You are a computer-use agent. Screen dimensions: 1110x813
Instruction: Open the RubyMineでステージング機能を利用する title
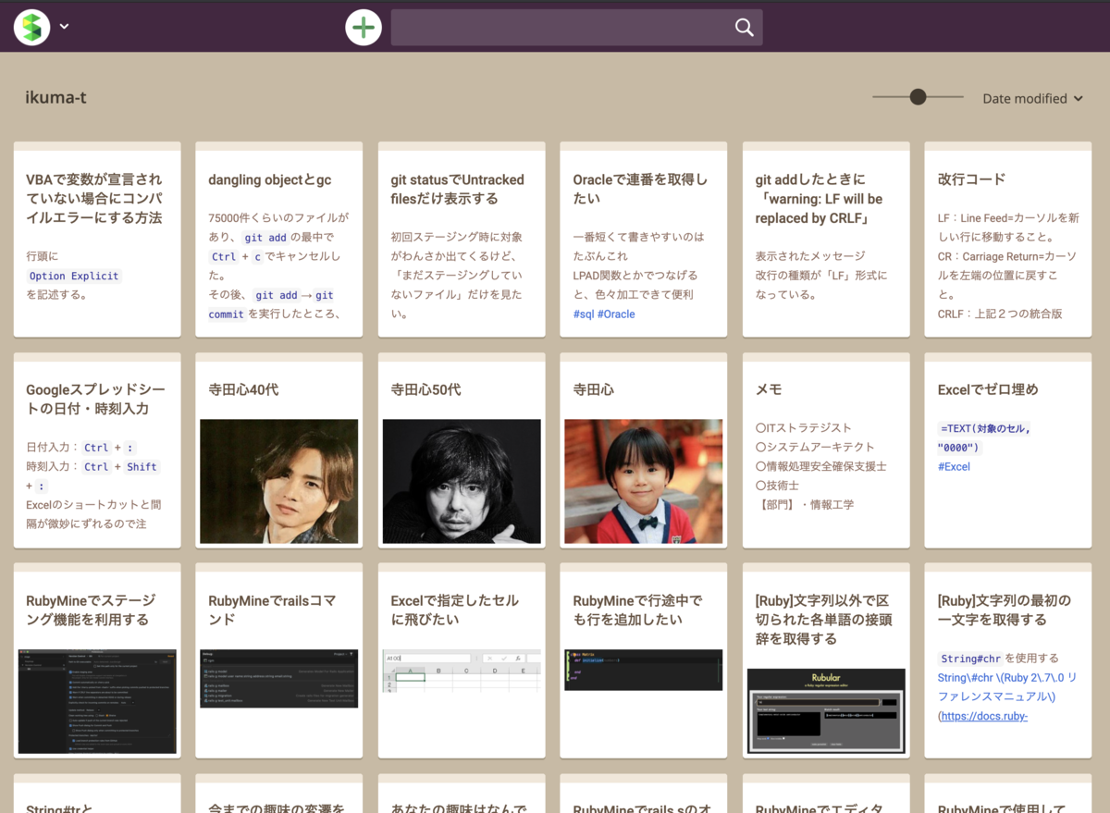point(91,610)
